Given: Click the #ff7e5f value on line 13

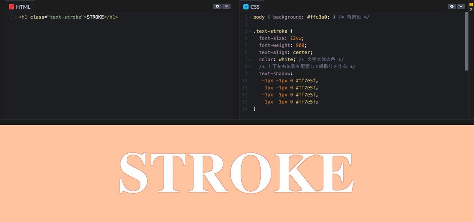Looking at the screenshot, I should (x=305, y=102).
